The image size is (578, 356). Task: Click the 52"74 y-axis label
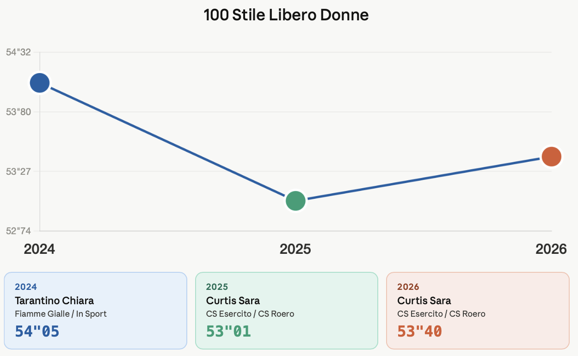[x=18, y=231]
